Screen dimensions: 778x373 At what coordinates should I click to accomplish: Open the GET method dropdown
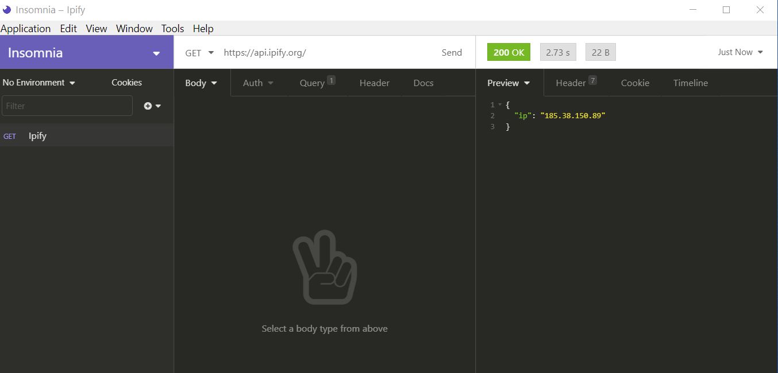pos(199,53)
